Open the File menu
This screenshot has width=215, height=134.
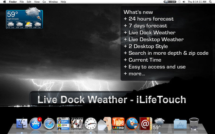point(22,2)
